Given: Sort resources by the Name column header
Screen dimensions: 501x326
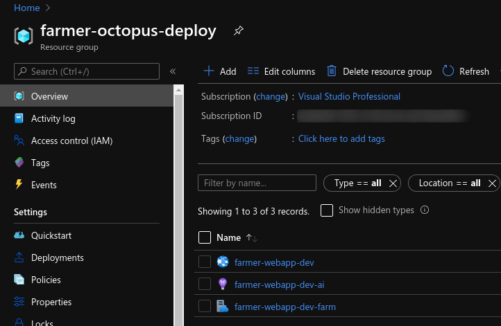Looking at the screenshot, I should (228, 237).
